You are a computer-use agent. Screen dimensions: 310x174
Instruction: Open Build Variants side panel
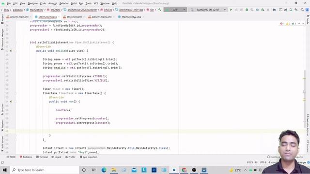[x=2, y=144]
